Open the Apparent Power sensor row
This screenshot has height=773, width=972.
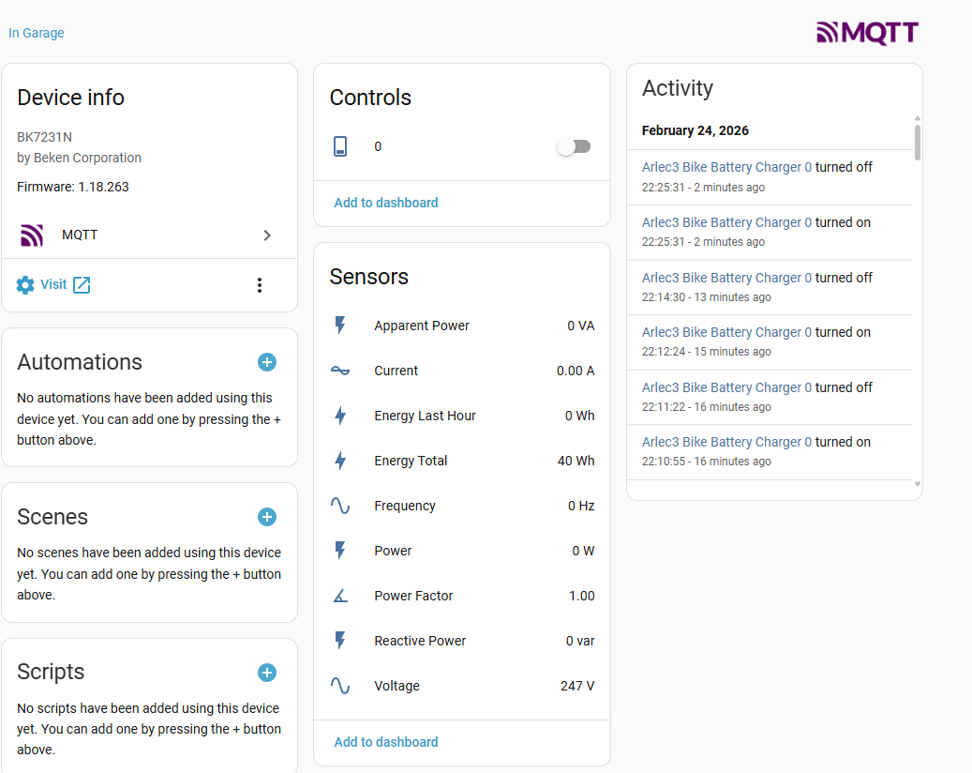[462, 326]
